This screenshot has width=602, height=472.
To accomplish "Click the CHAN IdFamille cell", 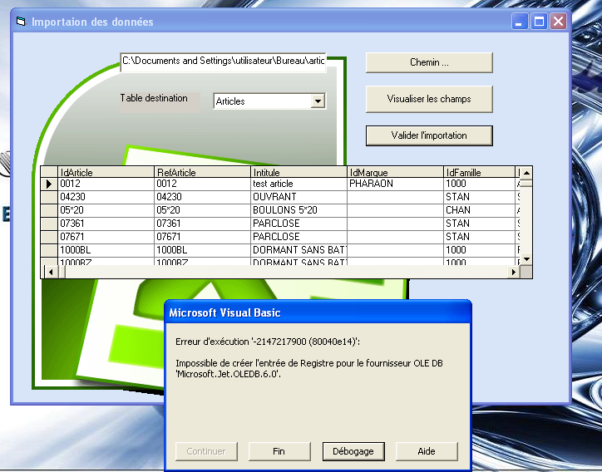I will [x=479, y=210].
